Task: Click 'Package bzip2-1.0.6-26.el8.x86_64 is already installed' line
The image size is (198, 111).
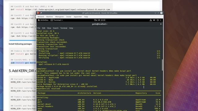Action: 67,86
